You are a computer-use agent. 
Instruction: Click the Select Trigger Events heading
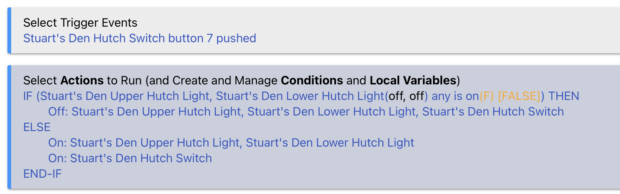80,23
